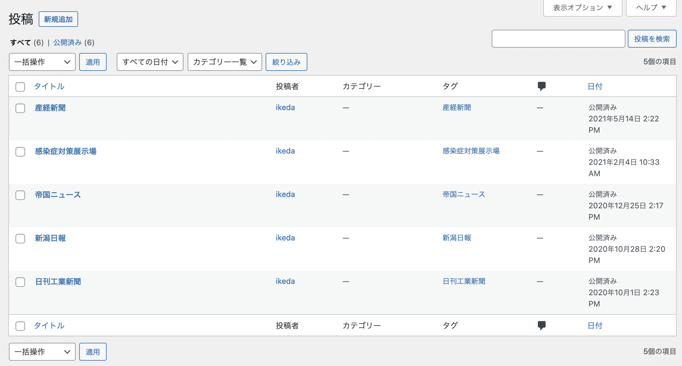Sort by タイトル in the table header

49,86
